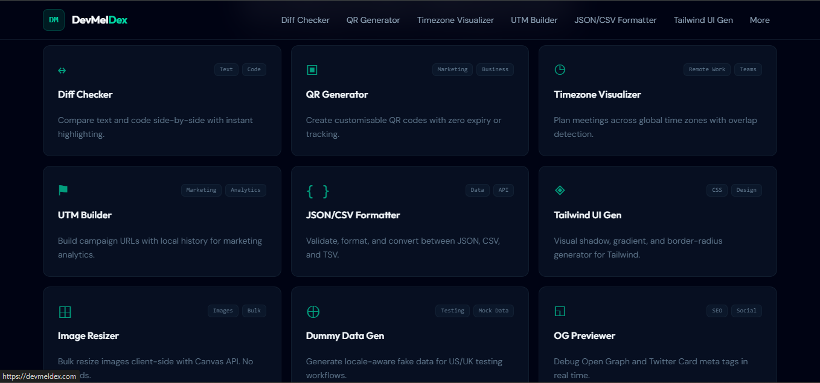Open the UTM Builder card title link
The width and height of the screenshot is (820, 383).
pyautogui.click(x=85, y=215)
